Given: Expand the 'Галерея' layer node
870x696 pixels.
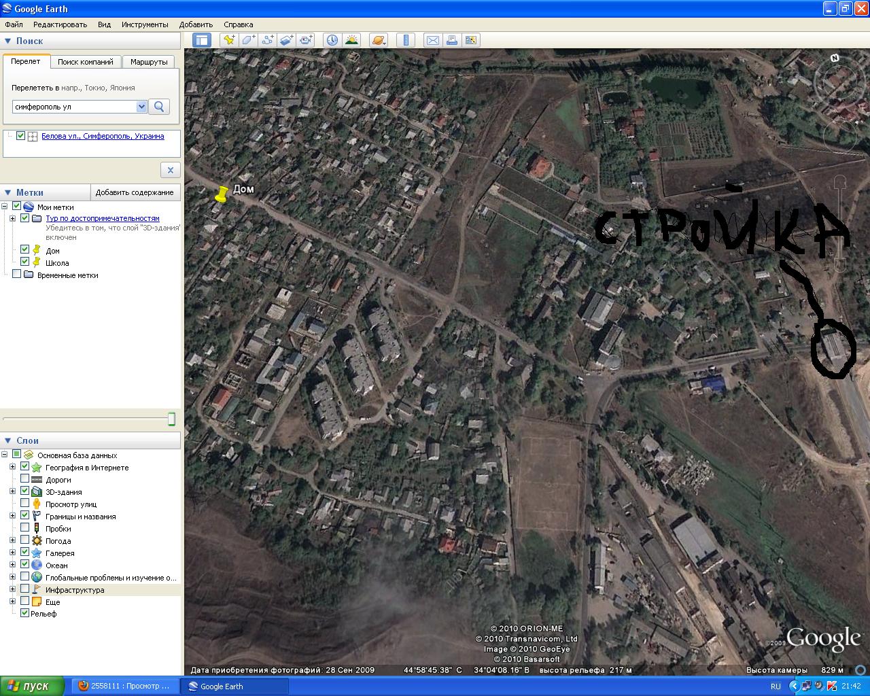Looking at the screenshot, I should pyautogui.click(x=12, y=553).
